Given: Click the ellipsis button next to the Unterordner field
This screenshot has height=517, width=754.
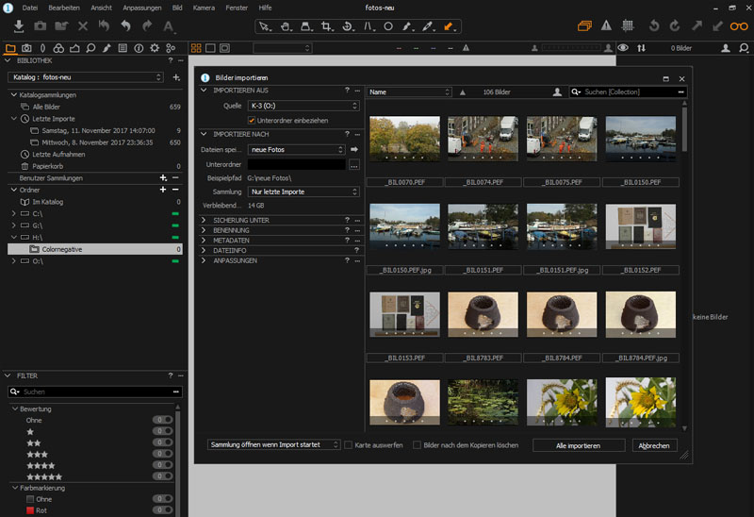Looking at the screenshot, I should click(354, 165).
